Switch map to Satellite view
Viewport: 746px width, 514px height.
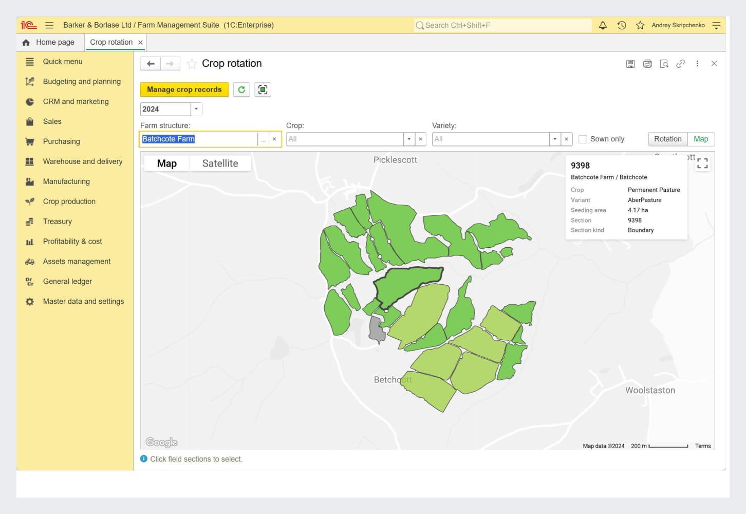220,163
